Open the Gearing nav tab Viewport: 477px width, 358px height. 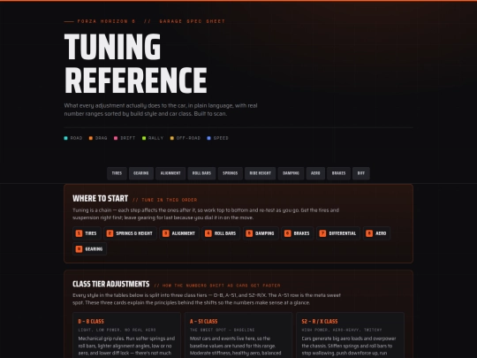click(x=141, y=173)
